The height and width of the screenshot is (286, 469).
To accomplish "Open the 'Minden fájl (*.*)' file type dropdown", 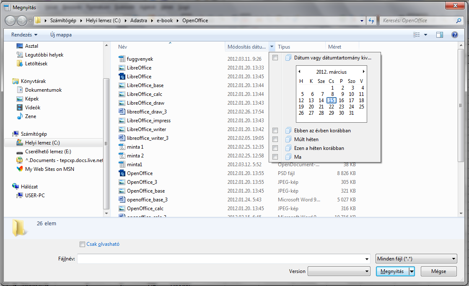I will tap(416, 259).
